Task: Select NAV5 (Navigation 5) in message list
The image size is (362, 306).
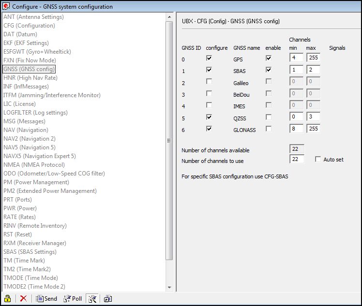Action: [30, 147]
